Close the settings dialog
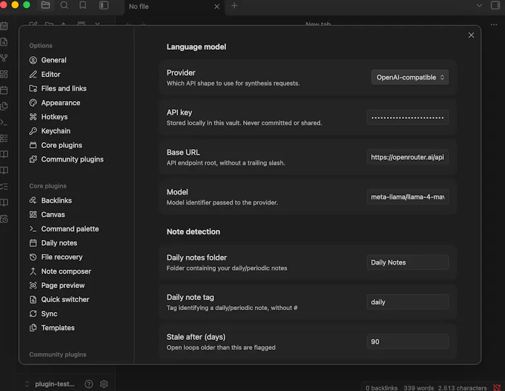The height and width of the screenshot is (391, 505). click(471, 35)
